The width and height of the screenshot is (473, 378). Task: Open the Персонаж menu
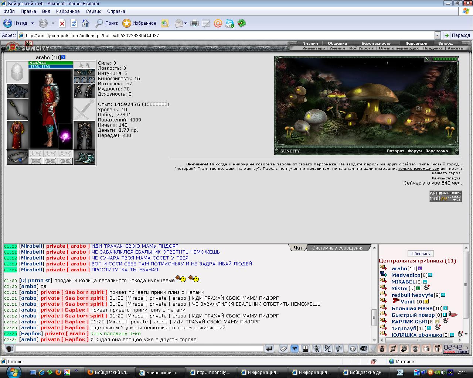[x=416, y=43]
